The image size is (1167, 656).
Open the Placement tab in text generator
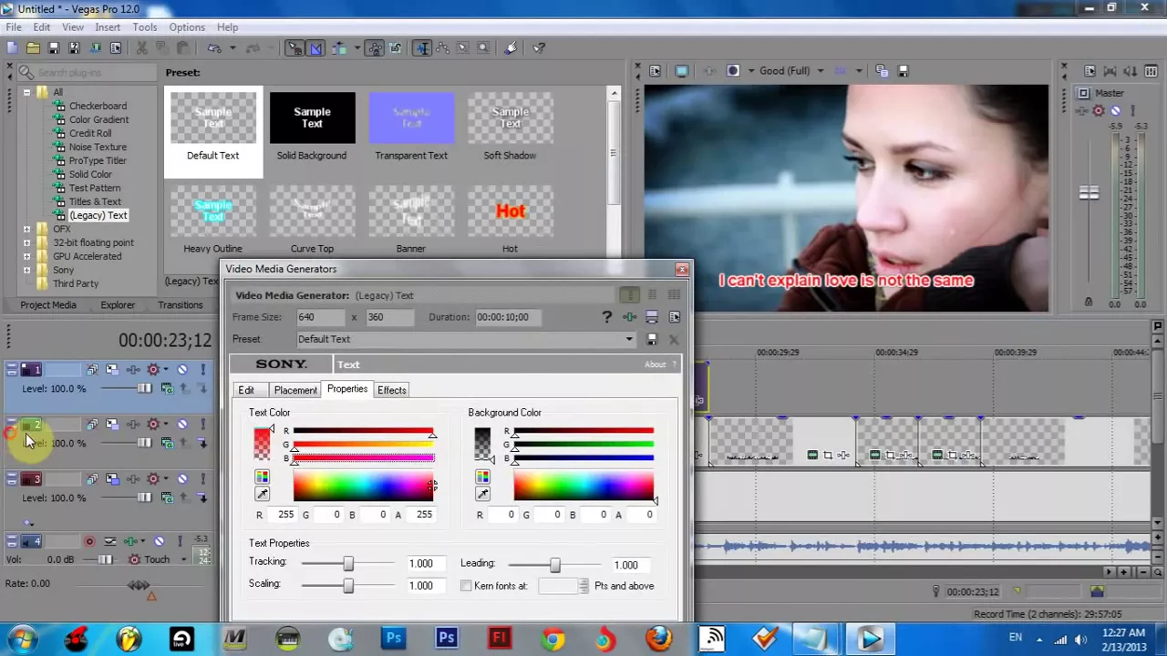coord(295,390)
